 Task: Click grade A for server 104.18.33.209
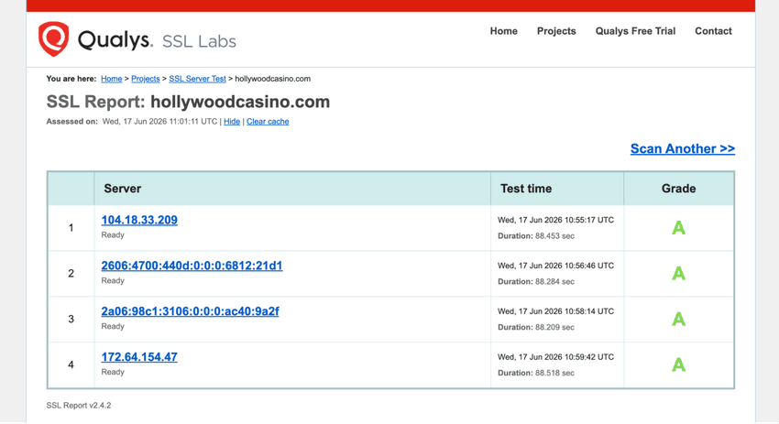coord(678,228)
